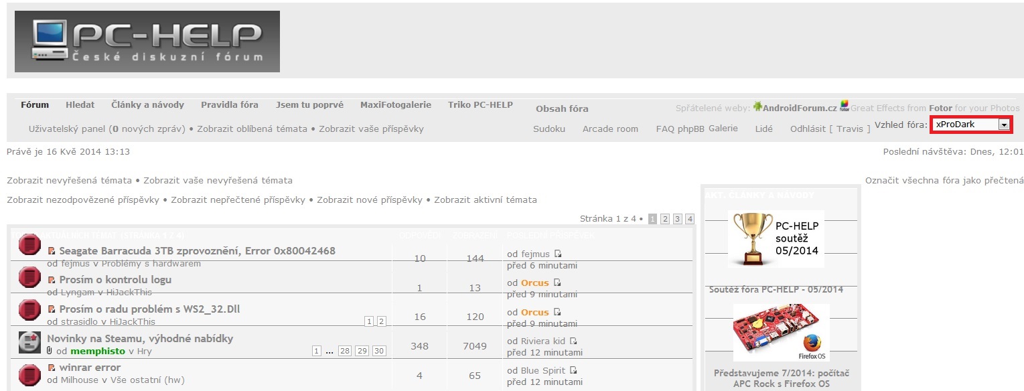This screenshot has height=391, width=1024.
Task: Open Triko PC-HELP link
Action: pyautogui.click(x=481, y=105)
